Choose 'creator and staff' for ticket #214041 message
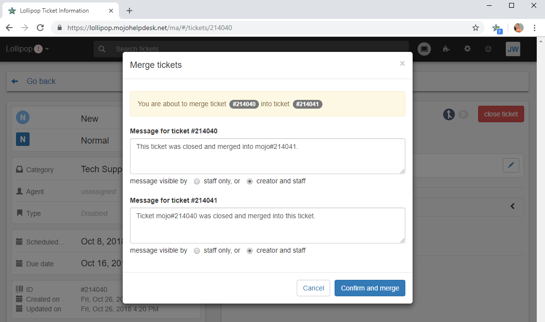545x322 pixels. [x=250, y=251]
